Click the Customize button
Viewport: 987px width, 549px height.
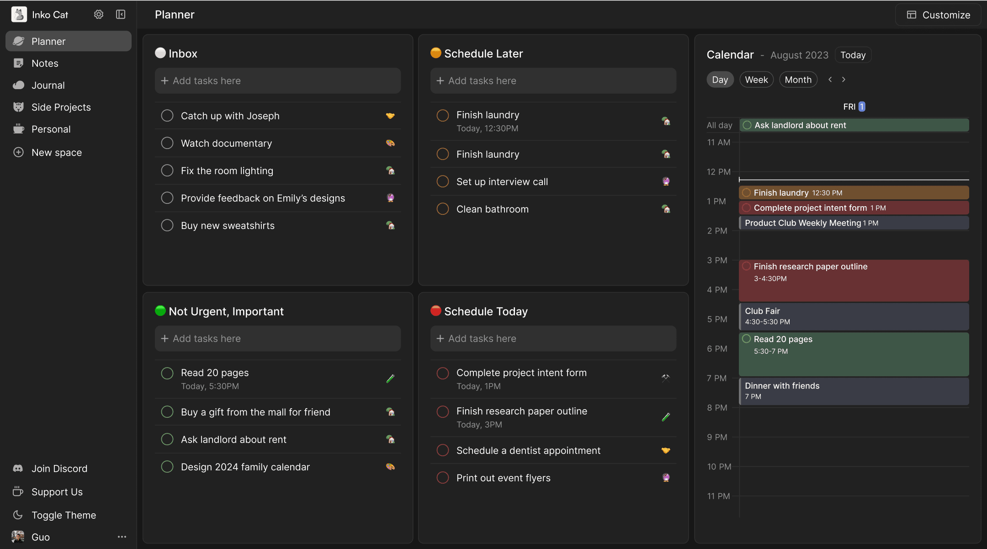coord(938,15)
